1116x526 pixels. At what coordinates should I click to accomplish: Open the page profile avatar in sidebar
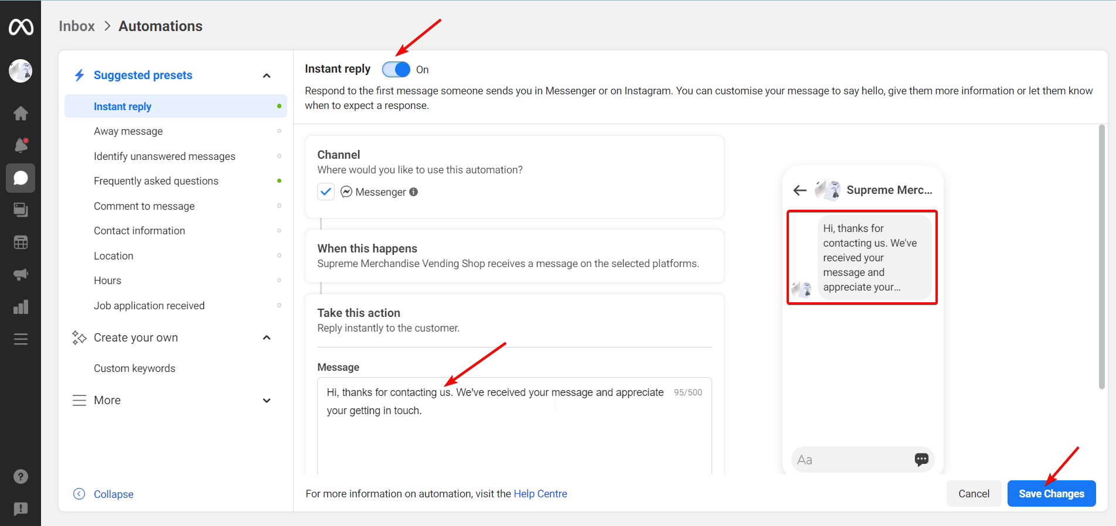(21, 71)
